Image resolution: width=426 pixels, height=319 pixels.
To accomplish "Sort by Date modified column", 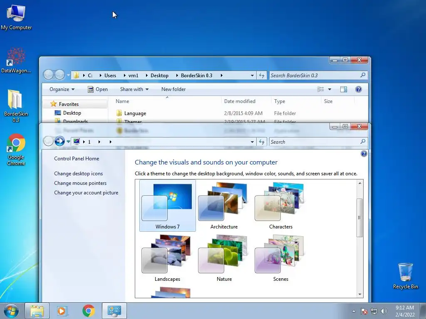I will tap(246, 101).
